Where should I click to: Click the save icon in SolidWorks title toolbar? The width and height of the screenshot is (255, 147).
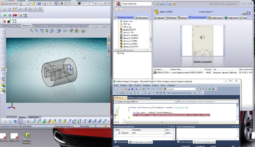(x=39, y=3)
